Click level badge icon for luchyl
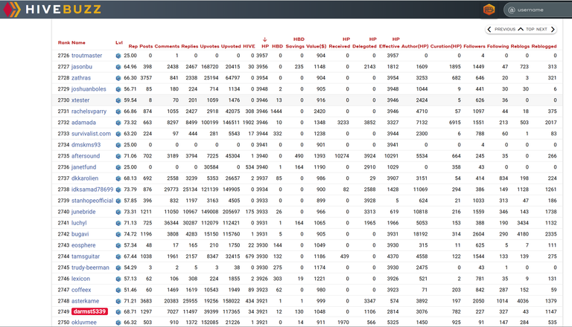572x327 pixels. tap(118, 223)
